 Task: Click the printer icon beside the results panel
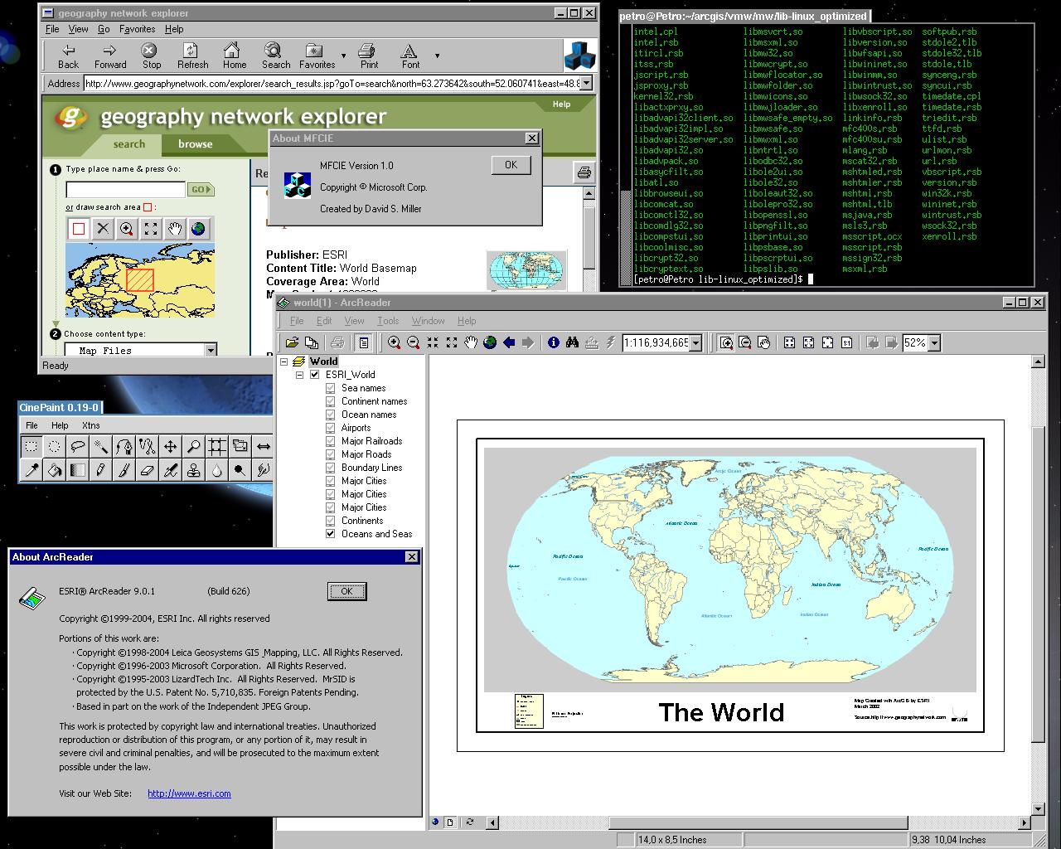tap(584, 172)
